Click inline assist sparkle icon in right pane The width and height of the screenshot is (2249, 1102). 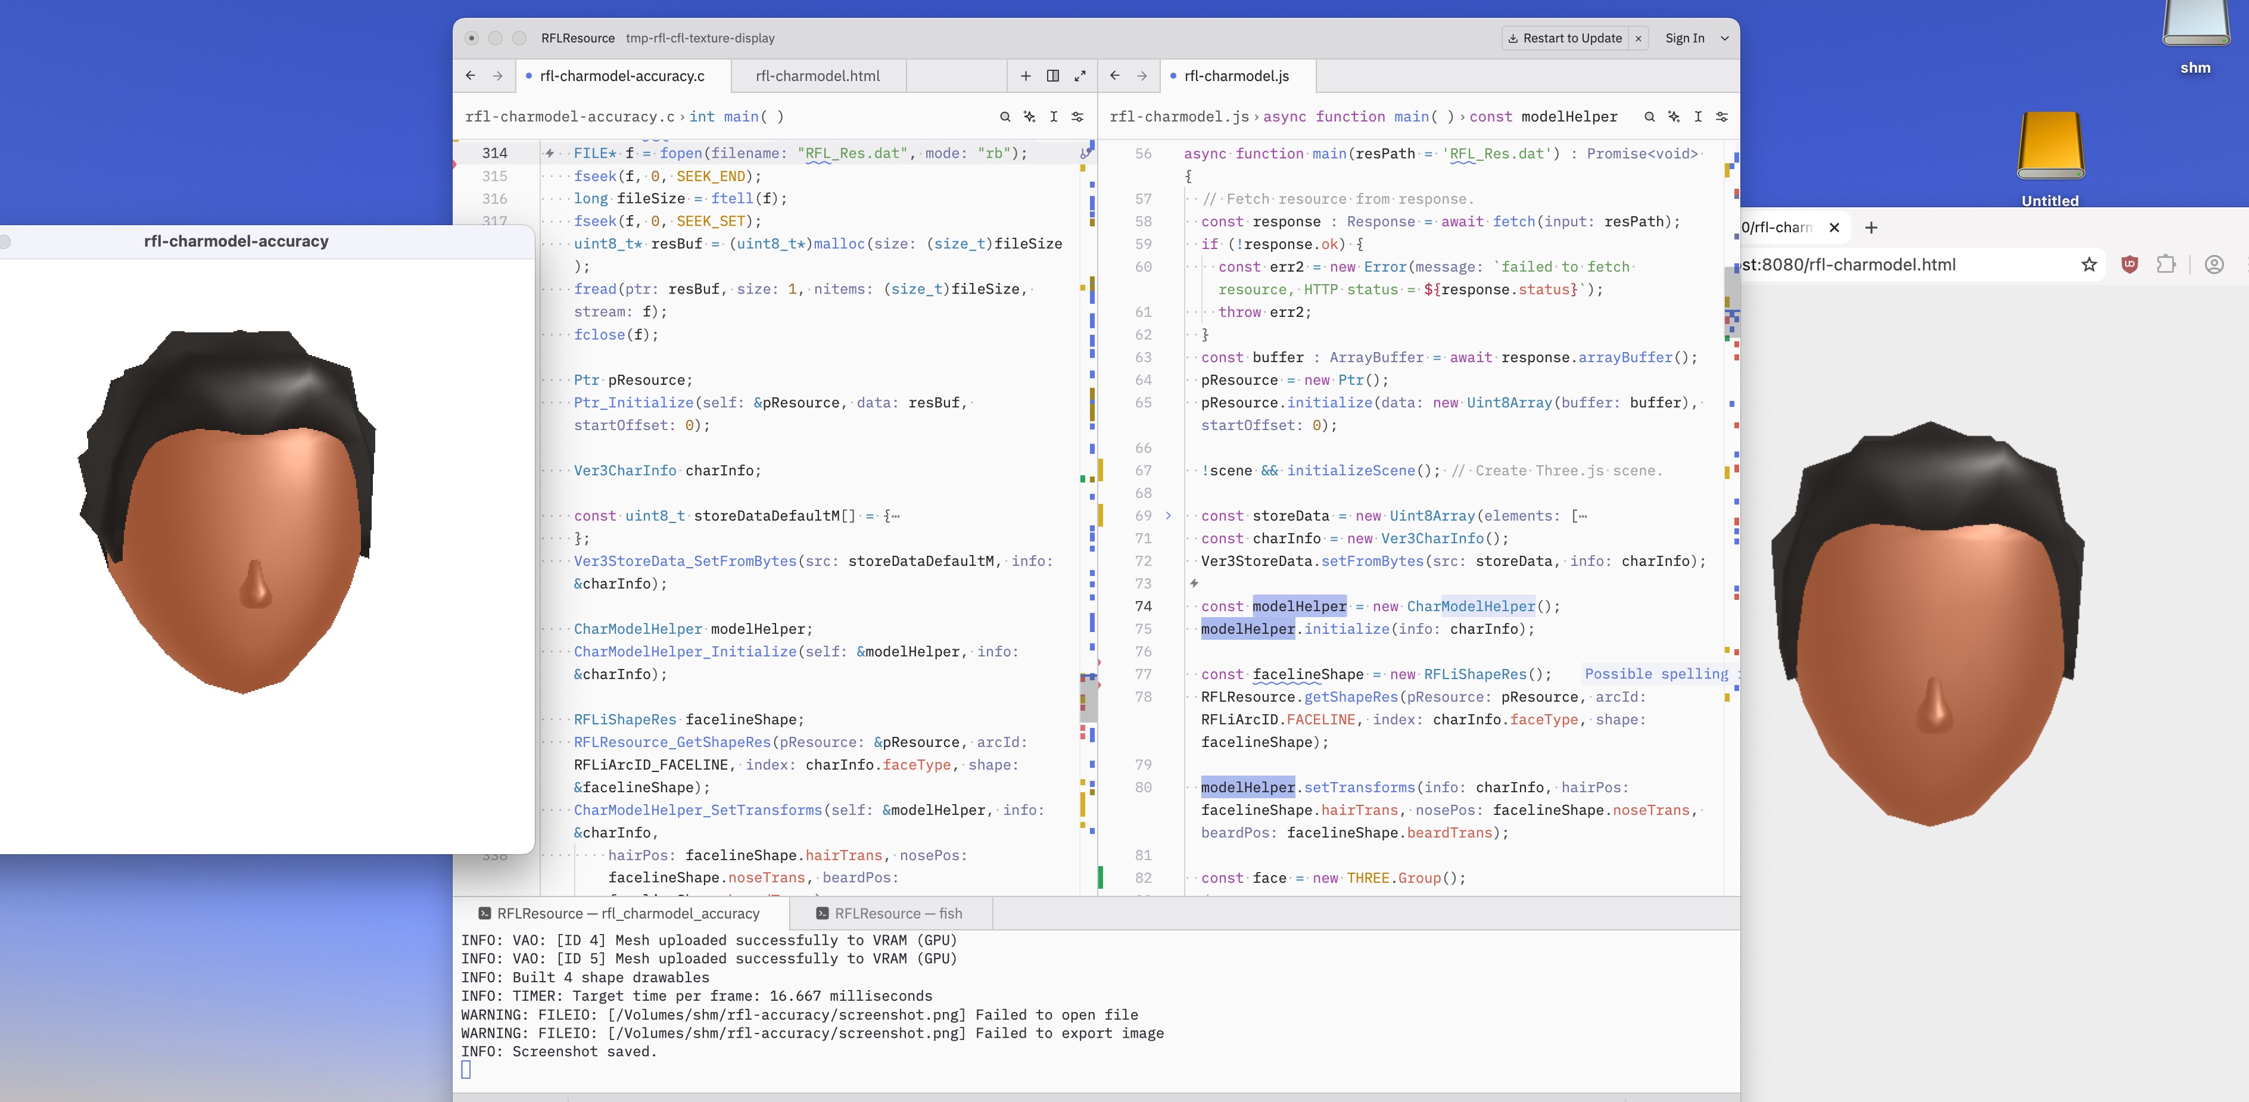tap(1674, 116)
